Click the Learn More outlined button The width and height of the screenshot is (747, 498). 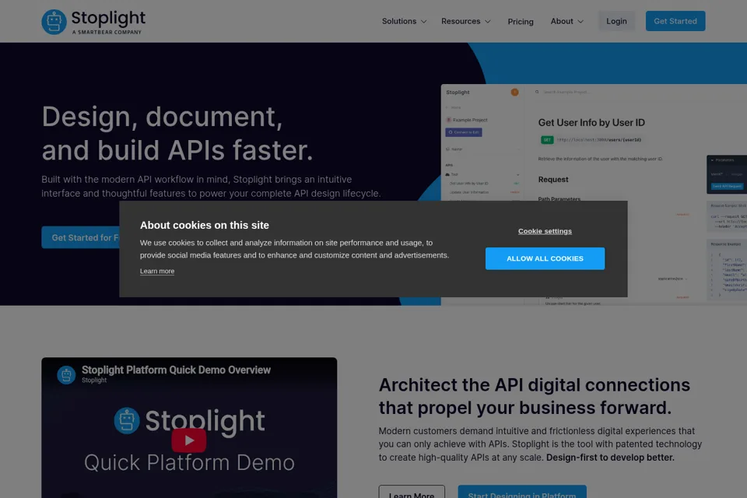point(412,492)
